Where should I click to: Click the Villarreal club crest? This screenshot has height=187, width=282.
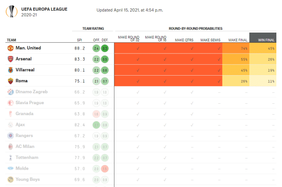(x=10, y=70)
